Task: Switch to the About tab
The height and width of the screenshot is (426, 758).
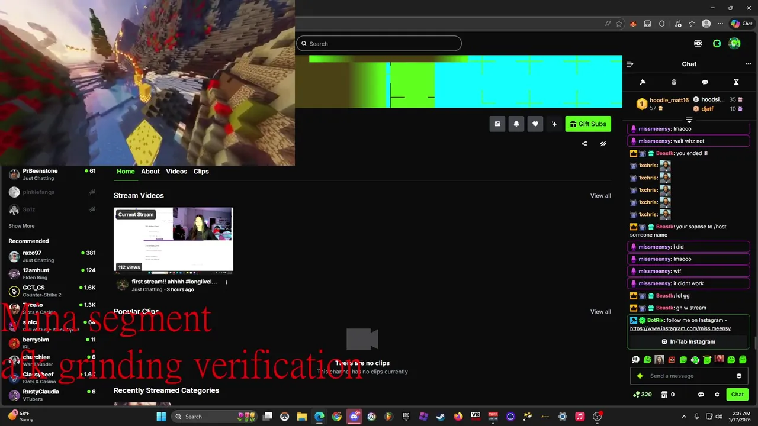Action: click(x=150, y=171)
